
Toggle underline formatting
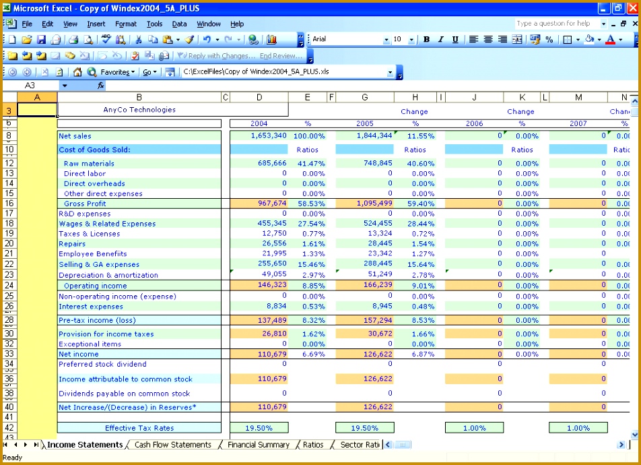click(x=455, y=39)
